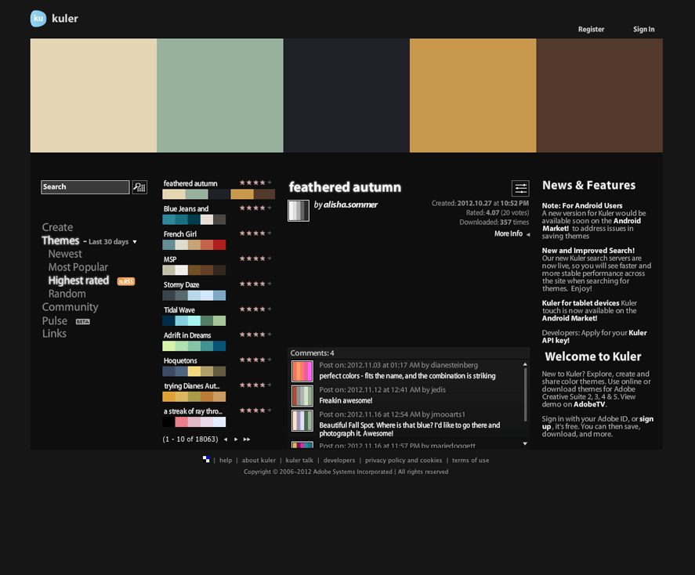
Task: Open the Last 30 days dropdown
Action: point(113,242)
